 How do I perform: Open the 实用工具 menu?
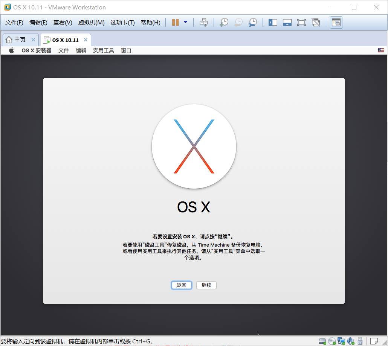[104, 50]
